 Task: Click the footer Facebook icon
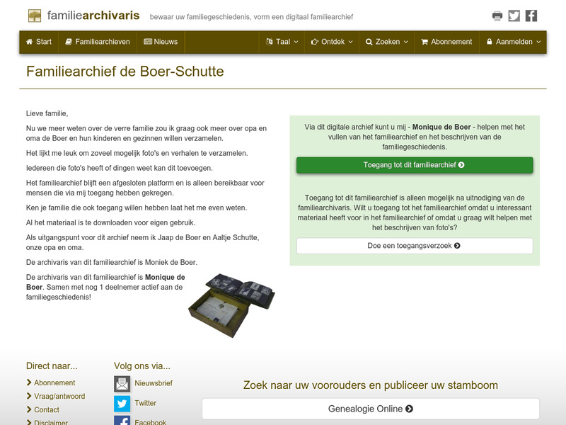pyautogui.click(x=122, y=421)
